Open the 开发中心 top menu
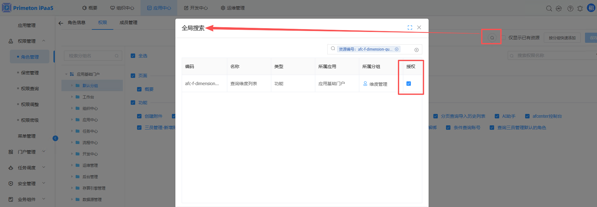 coord(196,8)
